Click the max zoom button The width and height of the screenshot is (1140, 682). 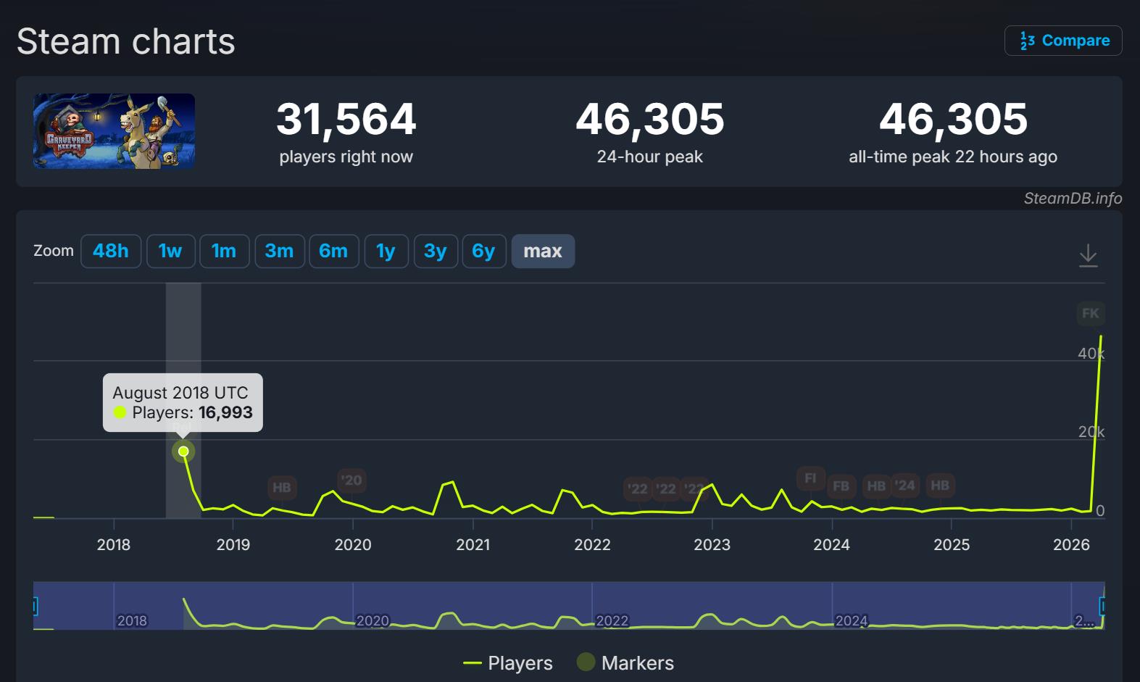pos(543,251)
